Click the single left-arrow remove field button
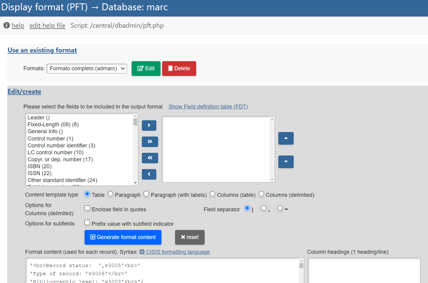Screen dimensions: 428x283 click(149, 174)
